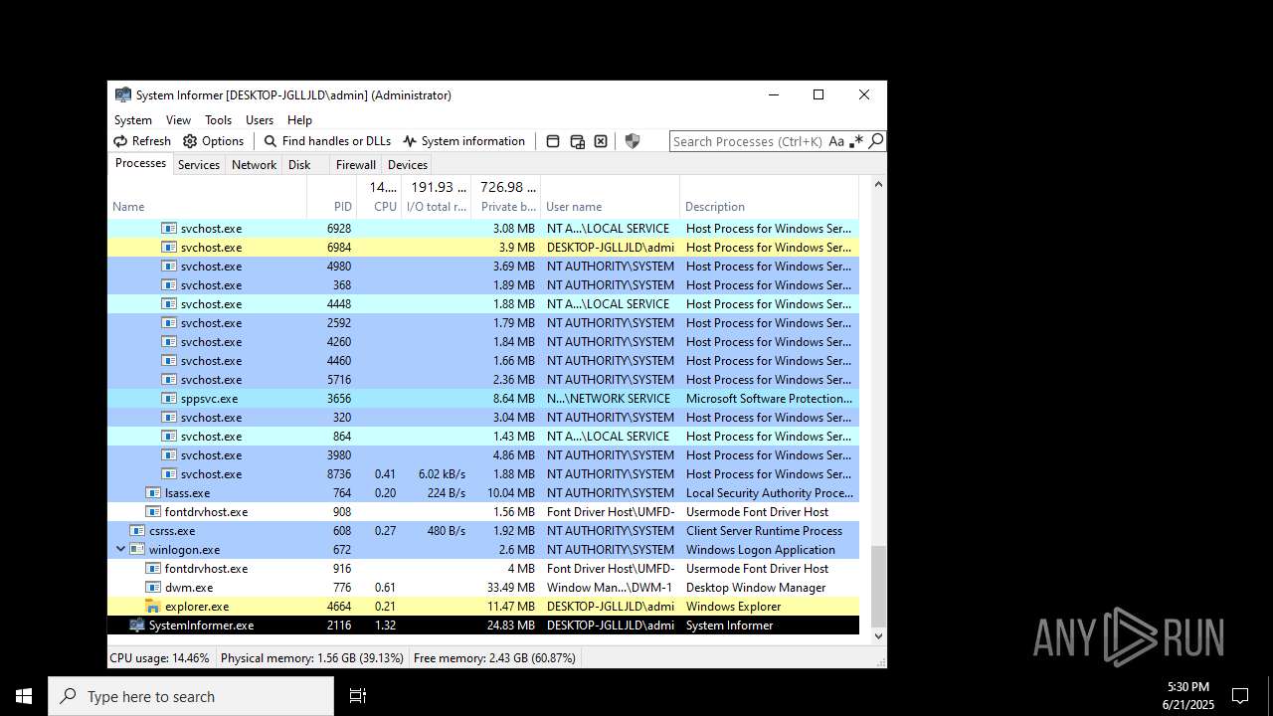The image size is (1273, 716).
Task: Open Task View on the taskbar
Action: pyautogui.click(x=358, y=696)
